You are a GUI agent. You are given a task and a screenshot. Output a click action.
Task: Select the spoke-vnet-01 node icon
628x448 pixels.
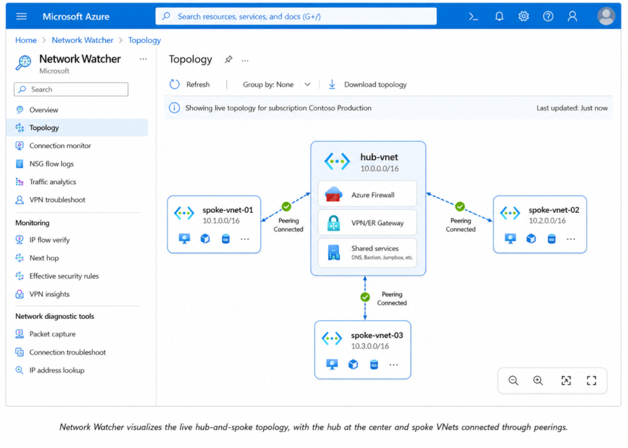184,213
